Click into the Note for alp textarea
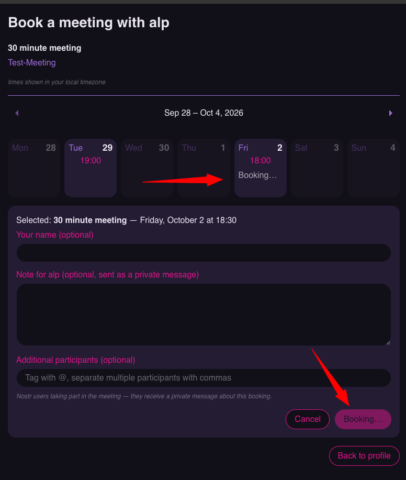Viewport: 406px width, 480px height. tap(204, 315)
